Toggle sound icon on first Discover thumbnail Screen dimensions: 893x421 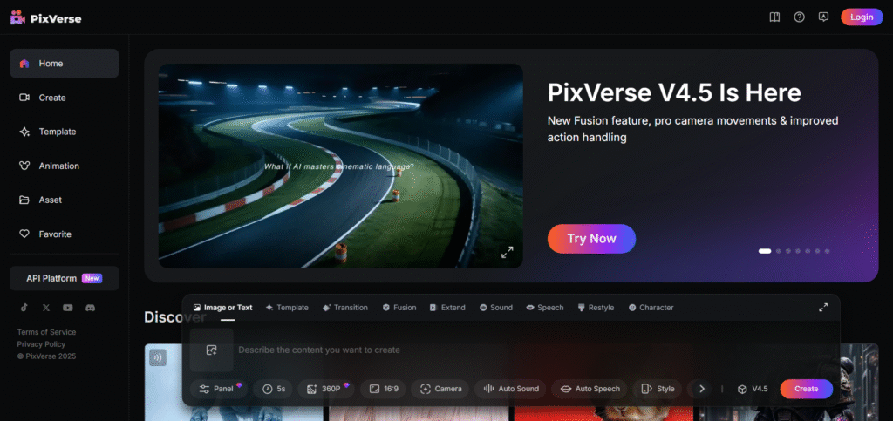coord(158,357)
